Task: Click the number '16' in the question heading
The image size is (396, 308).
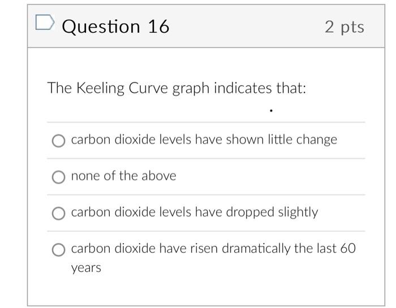Action: [x=158, y=27]
